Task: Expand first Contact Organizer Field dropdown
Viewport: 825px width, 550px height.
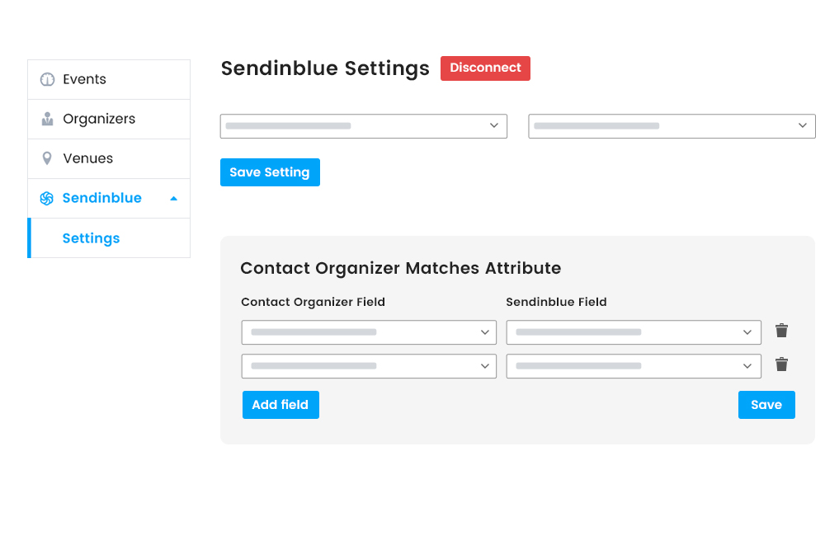Action: [x=369, y=332]
